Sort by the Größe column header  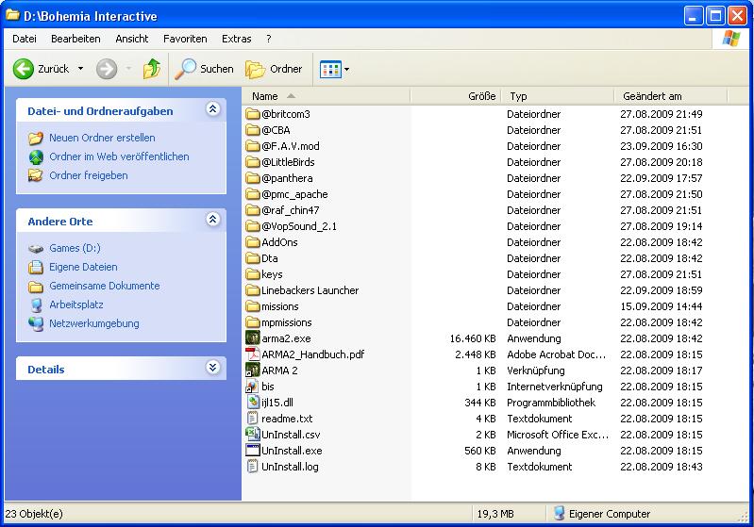point(456,96)
